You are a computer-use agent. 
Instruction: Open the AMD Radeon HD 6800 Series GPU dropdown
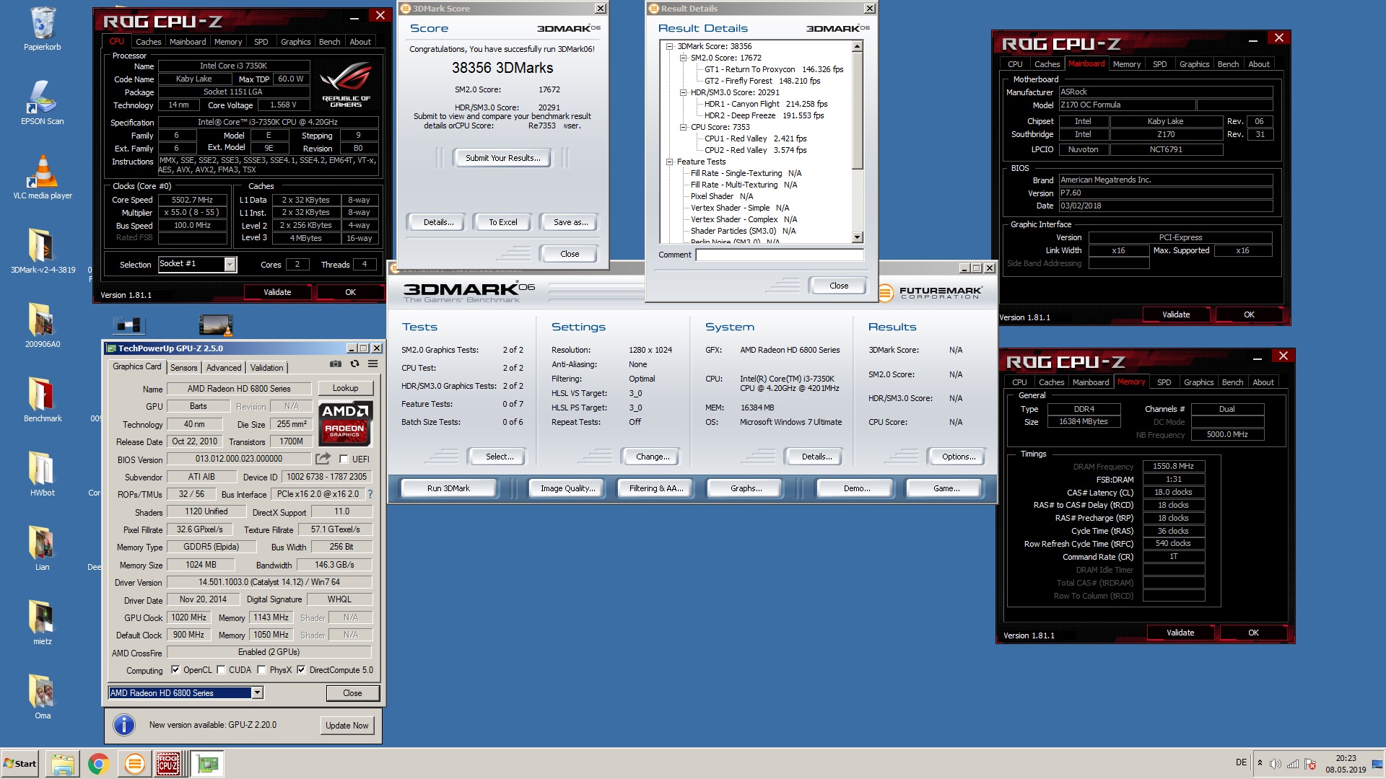tap(256, 693)
